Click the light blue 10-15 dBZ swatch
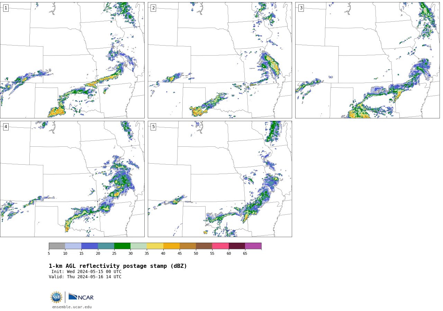 click(73, 246)
